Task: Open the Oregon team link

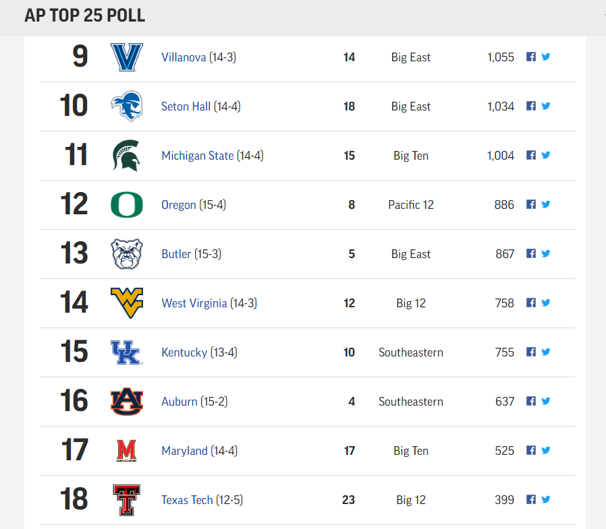Action: [x=179, y=205]
